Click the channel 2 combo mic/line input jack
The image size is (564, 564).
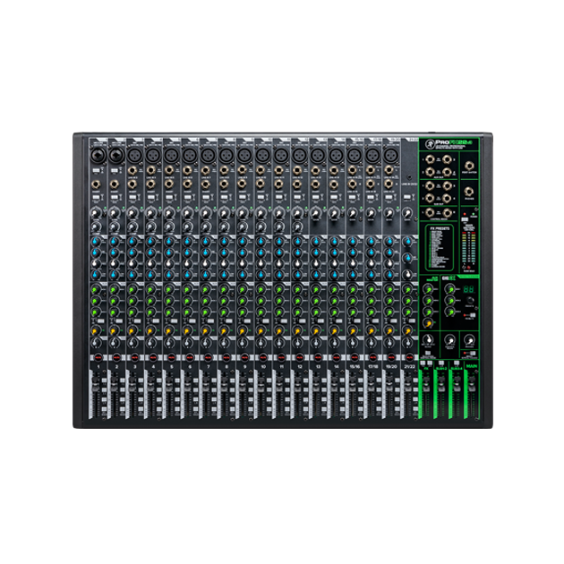(x=116, y=156)
